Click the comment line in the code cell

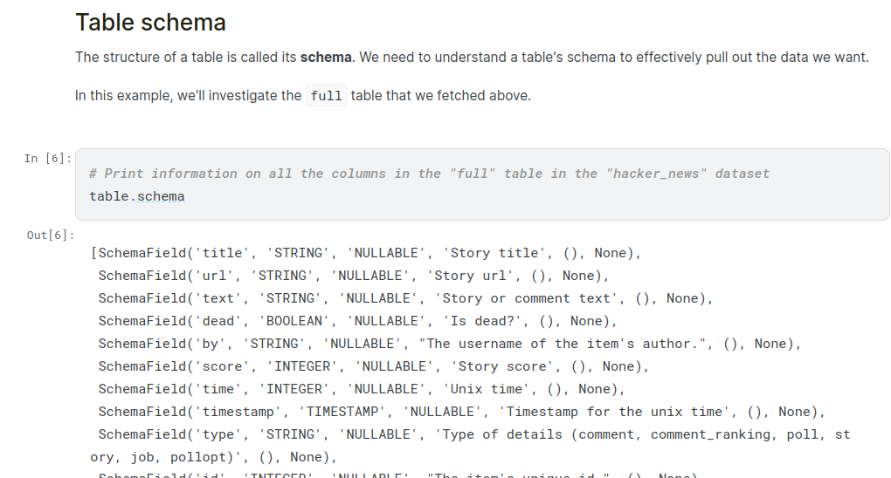click(x=429, y=174)
